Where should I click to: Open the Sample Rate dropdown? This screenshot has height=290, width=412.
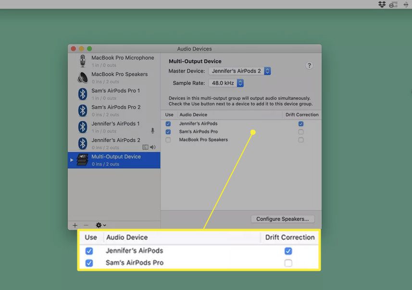pos(226,83)
